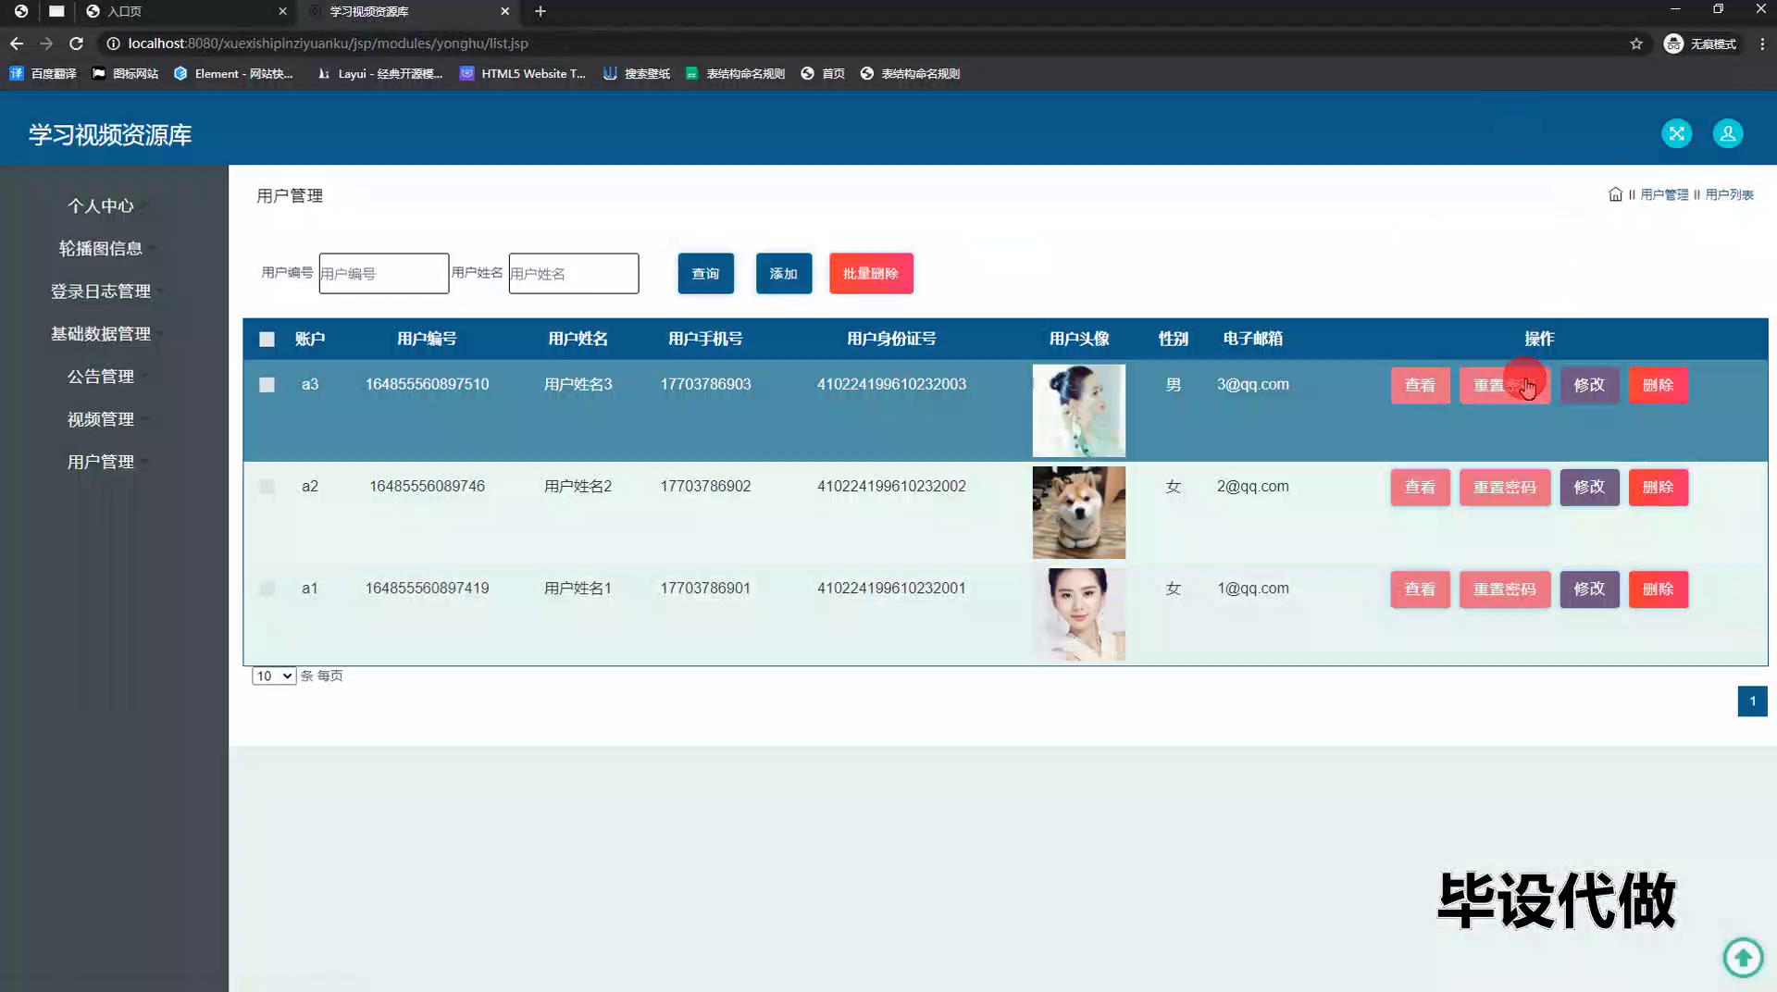
Task: Focus the 用户编号 search field
Action: click(x=384, y=273)
